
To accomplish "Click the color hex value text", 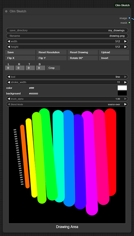I will pos(31,88).
